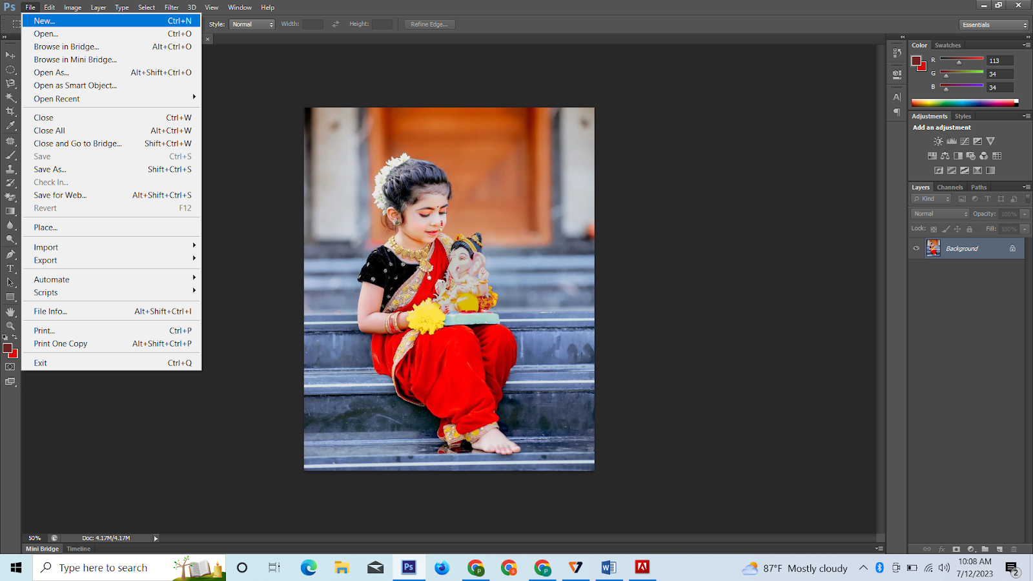Hide the Background layer with eye icon
1033x581 pixels.
coord(916,249)
